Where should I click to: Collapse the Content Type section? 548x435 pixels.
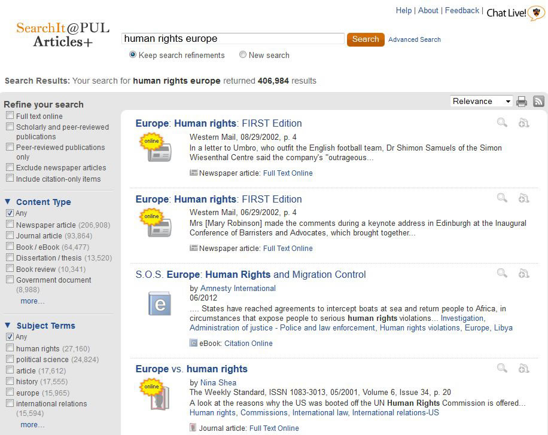[x=8, y=202]
